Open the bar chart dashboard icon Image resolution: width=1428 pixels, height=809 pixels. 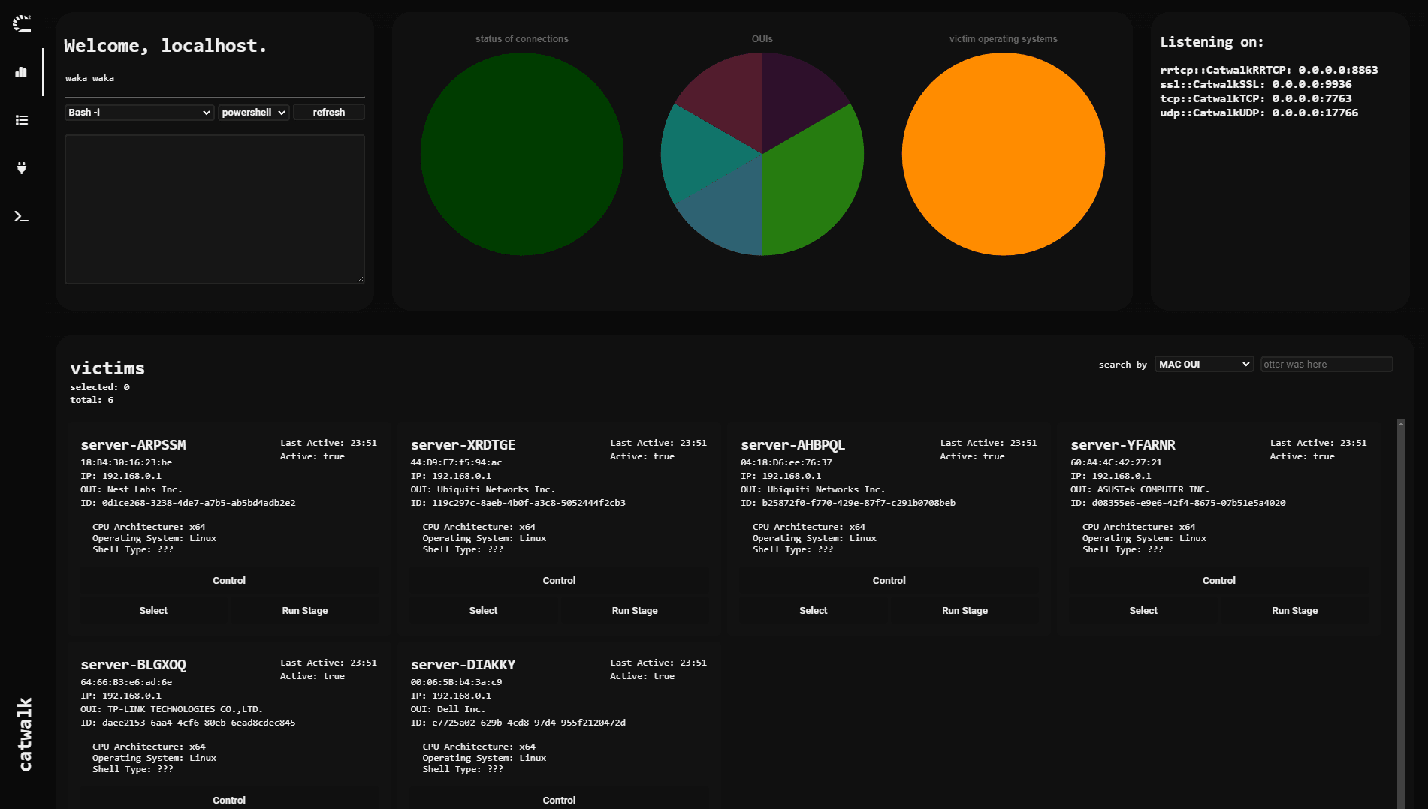(x=21, y=72)
